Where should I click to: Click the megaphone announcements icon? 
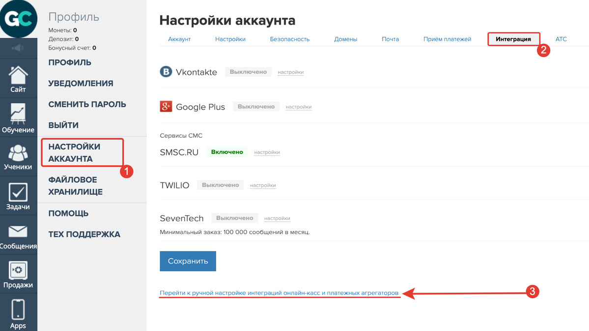tap(18, 48)
